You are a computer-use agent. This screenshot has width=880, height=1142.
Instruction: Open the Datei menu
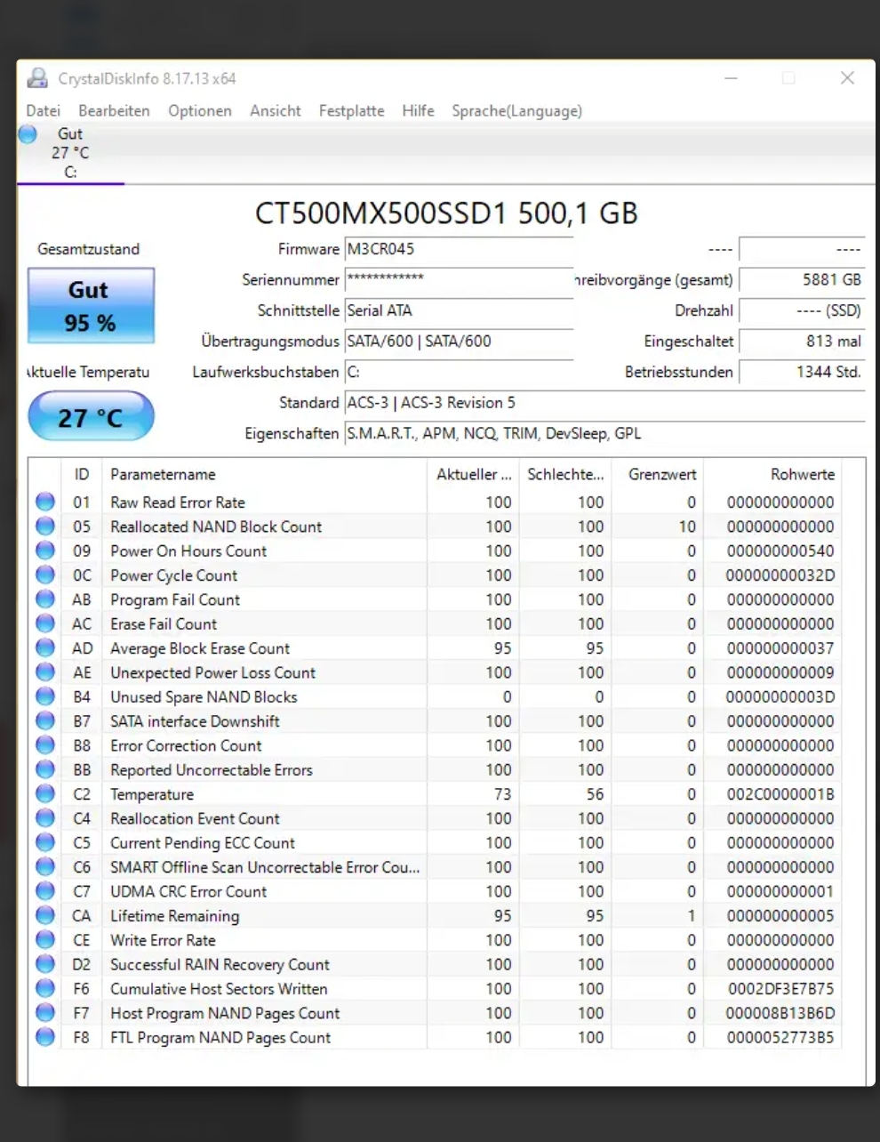(44, 111)
